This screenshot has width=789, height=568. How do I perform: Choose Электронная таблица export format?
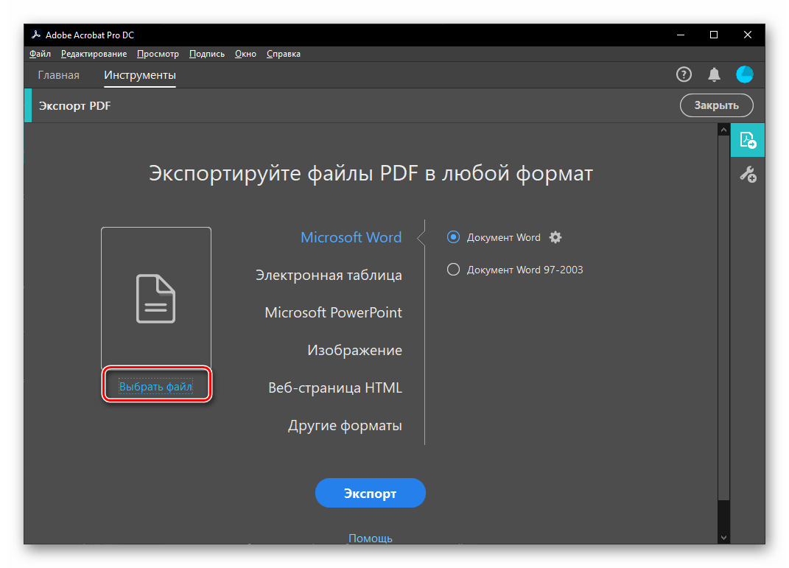point(329,275)
